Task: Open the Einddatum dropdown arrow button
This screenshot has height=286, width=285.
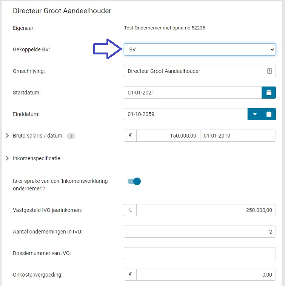Action: tap(254, 114)
